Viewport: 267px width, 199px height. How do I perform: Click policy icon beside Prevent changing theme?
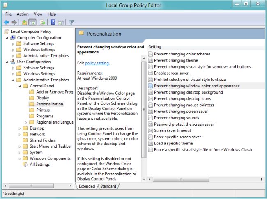[150, 60]
